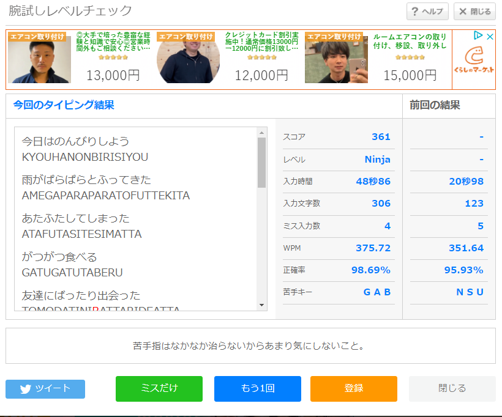Select the 今回のタイピング結果 heading
Image resolution: width=502 pixels, height=417 pixels.
click(64, 105)
